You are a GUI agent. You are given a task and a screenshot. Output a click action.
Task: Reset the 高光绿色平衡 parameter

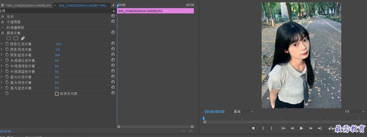113,82
